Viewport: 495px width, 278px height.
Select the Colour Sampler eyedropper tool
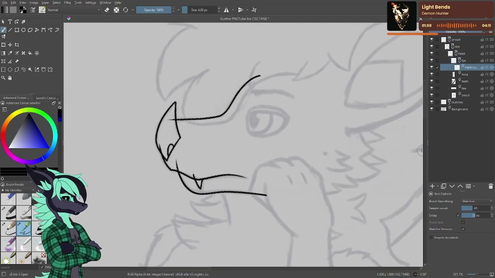[x=10, y=53]
